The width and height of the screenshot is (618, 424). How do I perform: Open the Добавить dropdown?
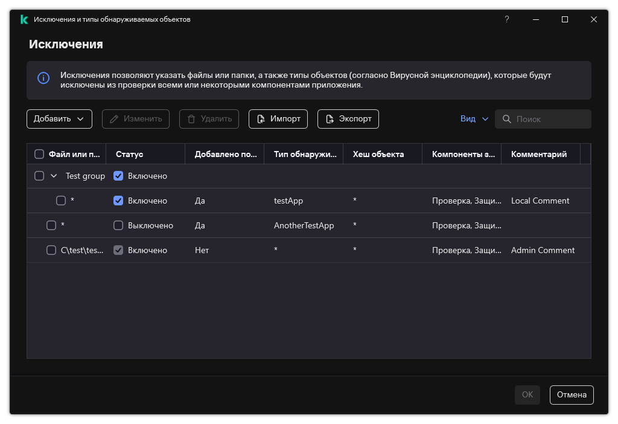59,119
